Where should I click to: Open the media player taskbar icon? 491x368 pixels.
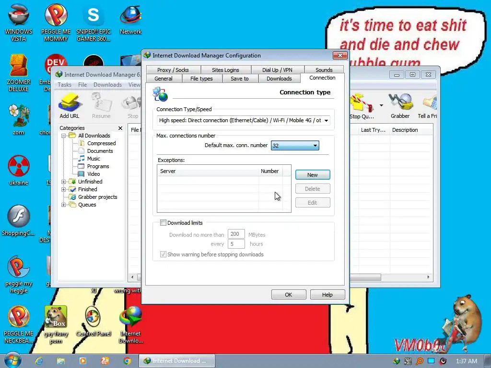(82, 361)
